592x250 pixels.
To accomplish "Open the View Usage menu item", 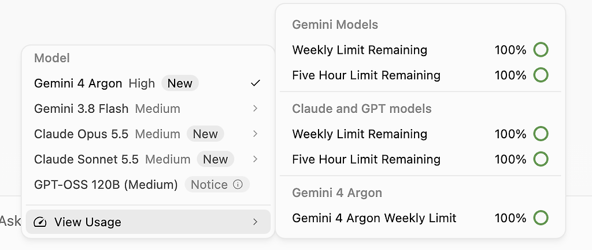I will click(x=148, y=222).
